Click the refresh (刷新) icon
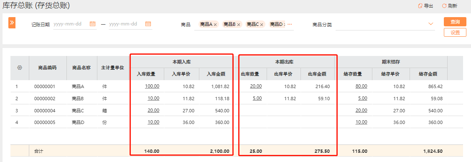 [444, 6]
